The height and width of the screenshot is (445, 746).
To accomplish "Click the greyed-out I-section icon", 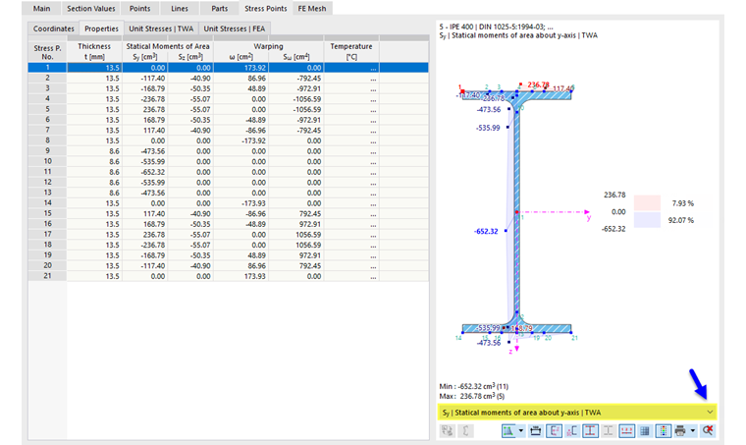I will tap(608, 430).
